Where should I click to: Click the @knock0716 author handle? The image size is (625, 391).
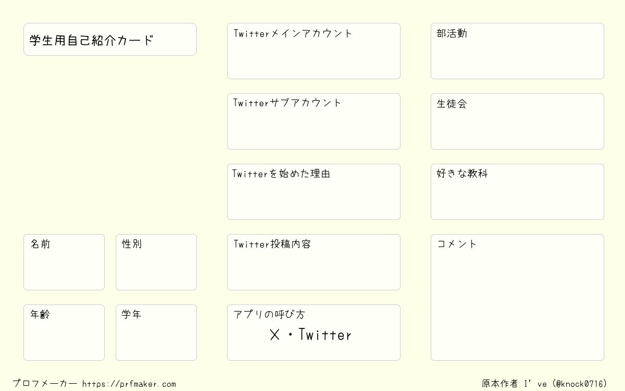pyautogui.click(x=581, y=384)
